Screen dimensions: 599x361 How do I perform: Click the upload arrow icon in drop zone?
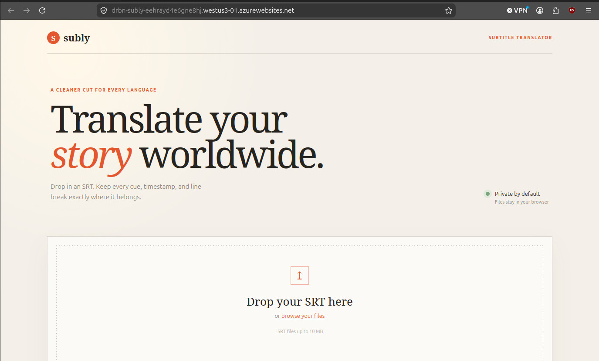[x=300, y=276]
